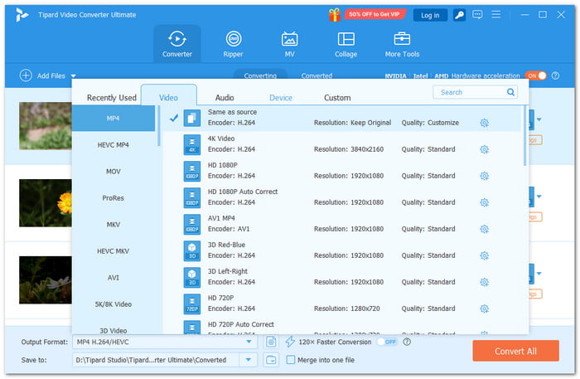The image size is (580, 379).
Task: Open settings gear for Same as source
Action: (x=484, y=123)
